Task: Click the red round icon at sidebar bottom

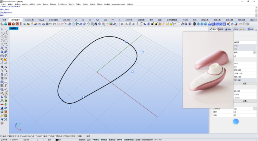Action: (2, 123)
